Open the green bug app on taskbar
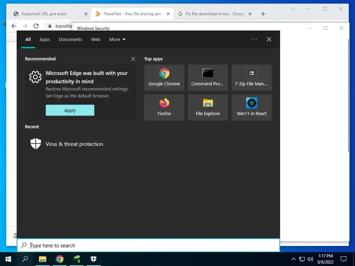 click(77, 259)
